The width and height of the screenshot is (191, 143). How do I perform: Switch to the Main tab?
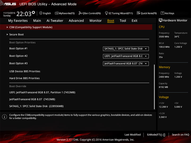point(37,21)
